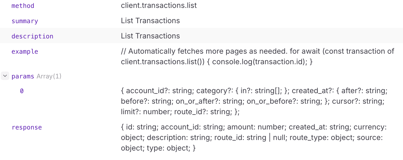Select the method key

tap(23, 6)
